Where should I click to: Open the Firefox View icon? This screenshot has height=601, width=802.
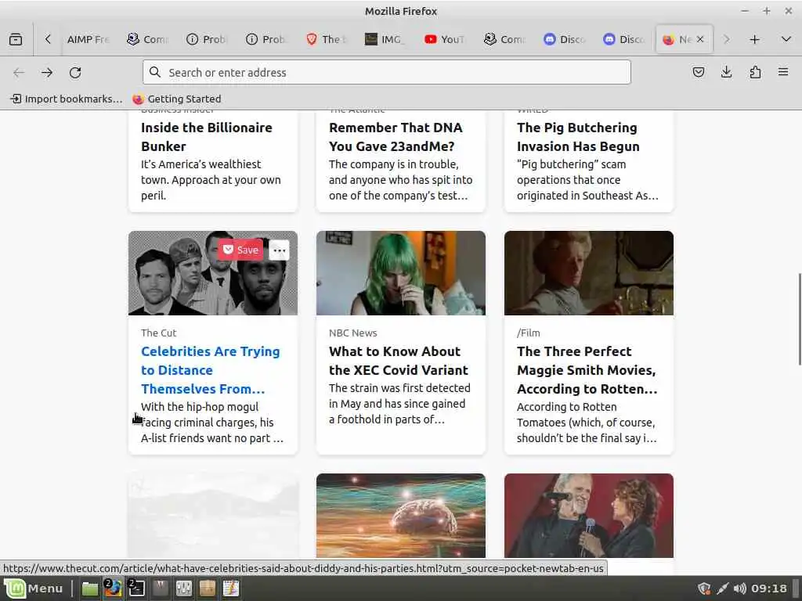[x=16, y=39]
